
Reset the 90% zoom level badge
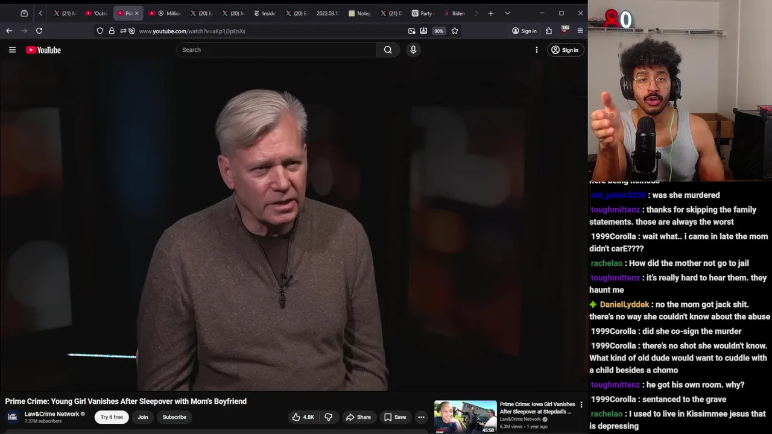coord(438,31)
